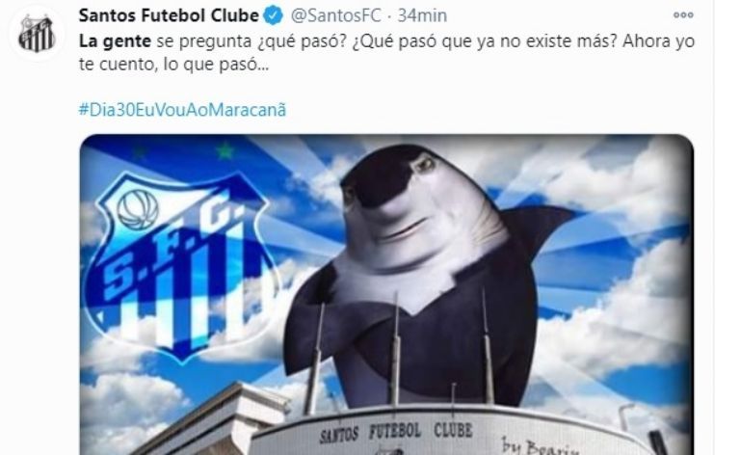Click the tweet line "te cuento, lo que pasó…"

(x=173, y=65)
